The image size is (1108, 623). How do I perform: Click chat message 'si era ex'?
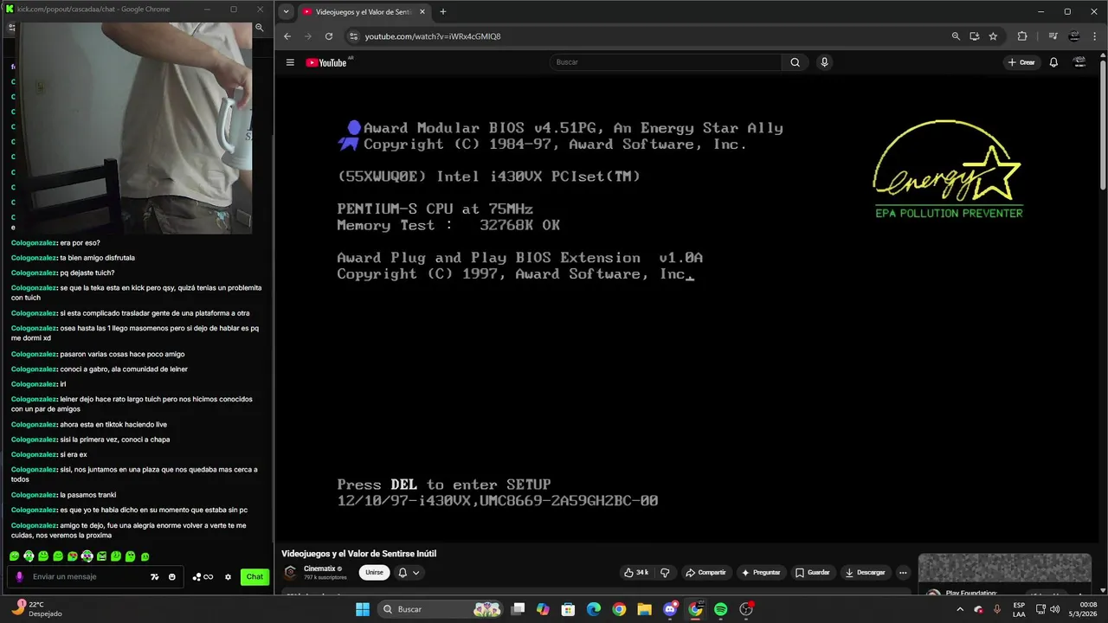tap(74, 454)
